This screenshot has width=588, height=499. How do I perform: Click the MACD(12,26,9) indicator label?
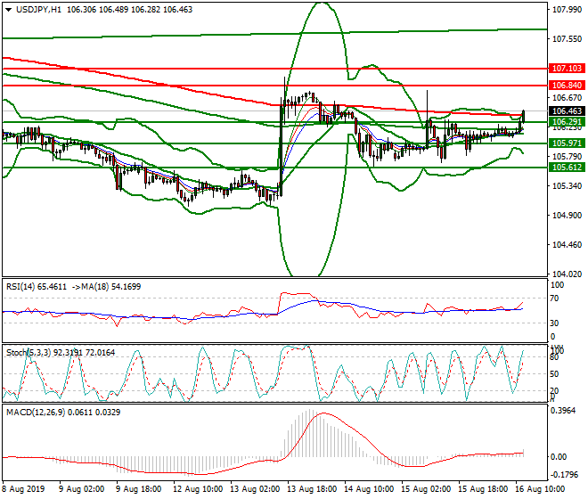[x=36, y=413]
